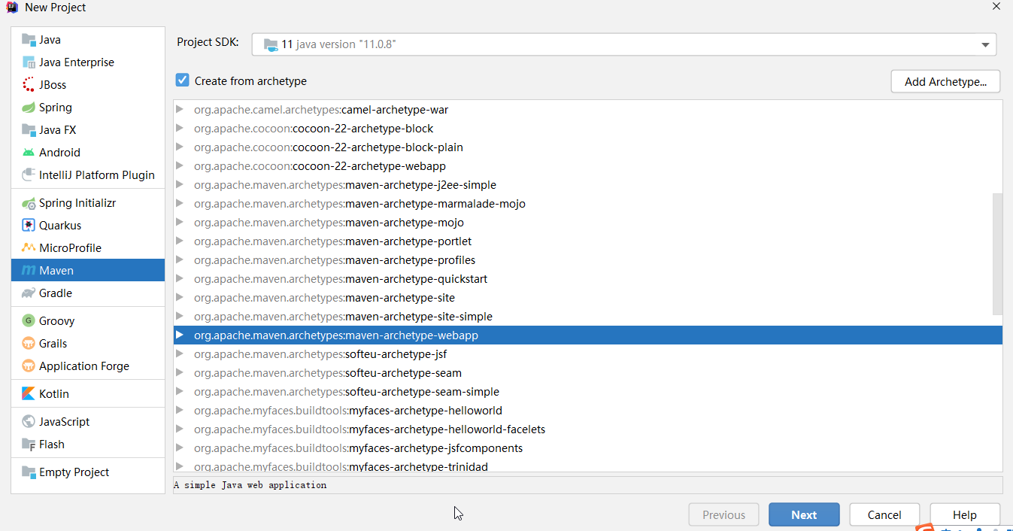This screenshot has width=1013, height=531.
Task: Uncheck Create from archetype checkbox
Action: (x=183, y=80)
